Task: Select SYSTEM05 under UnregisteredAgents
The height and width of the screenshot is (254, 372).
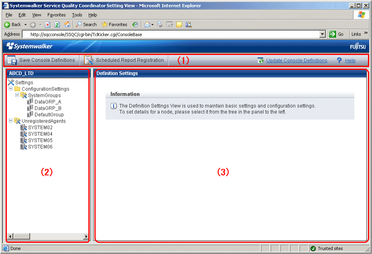Action: coord(40,140)
